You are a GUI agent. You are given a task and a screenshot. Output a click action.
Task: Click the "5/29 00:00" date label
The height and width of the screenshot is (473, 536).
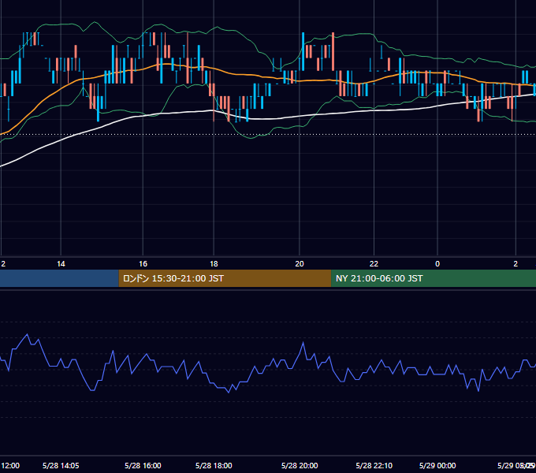[437, 465]
